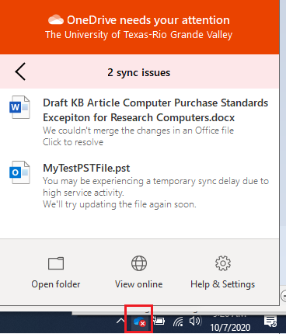Show hidden tray icons with the caret
Viewport: 286px width, 334px height.
pyautogui.click(x=120, y=322)
